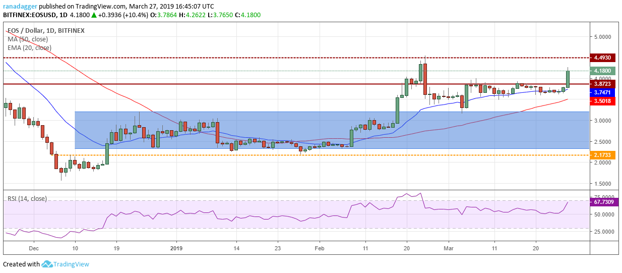Click the 3.8723 horizontal level price label
Screen dimensions: 622x273
coord(602,84)
